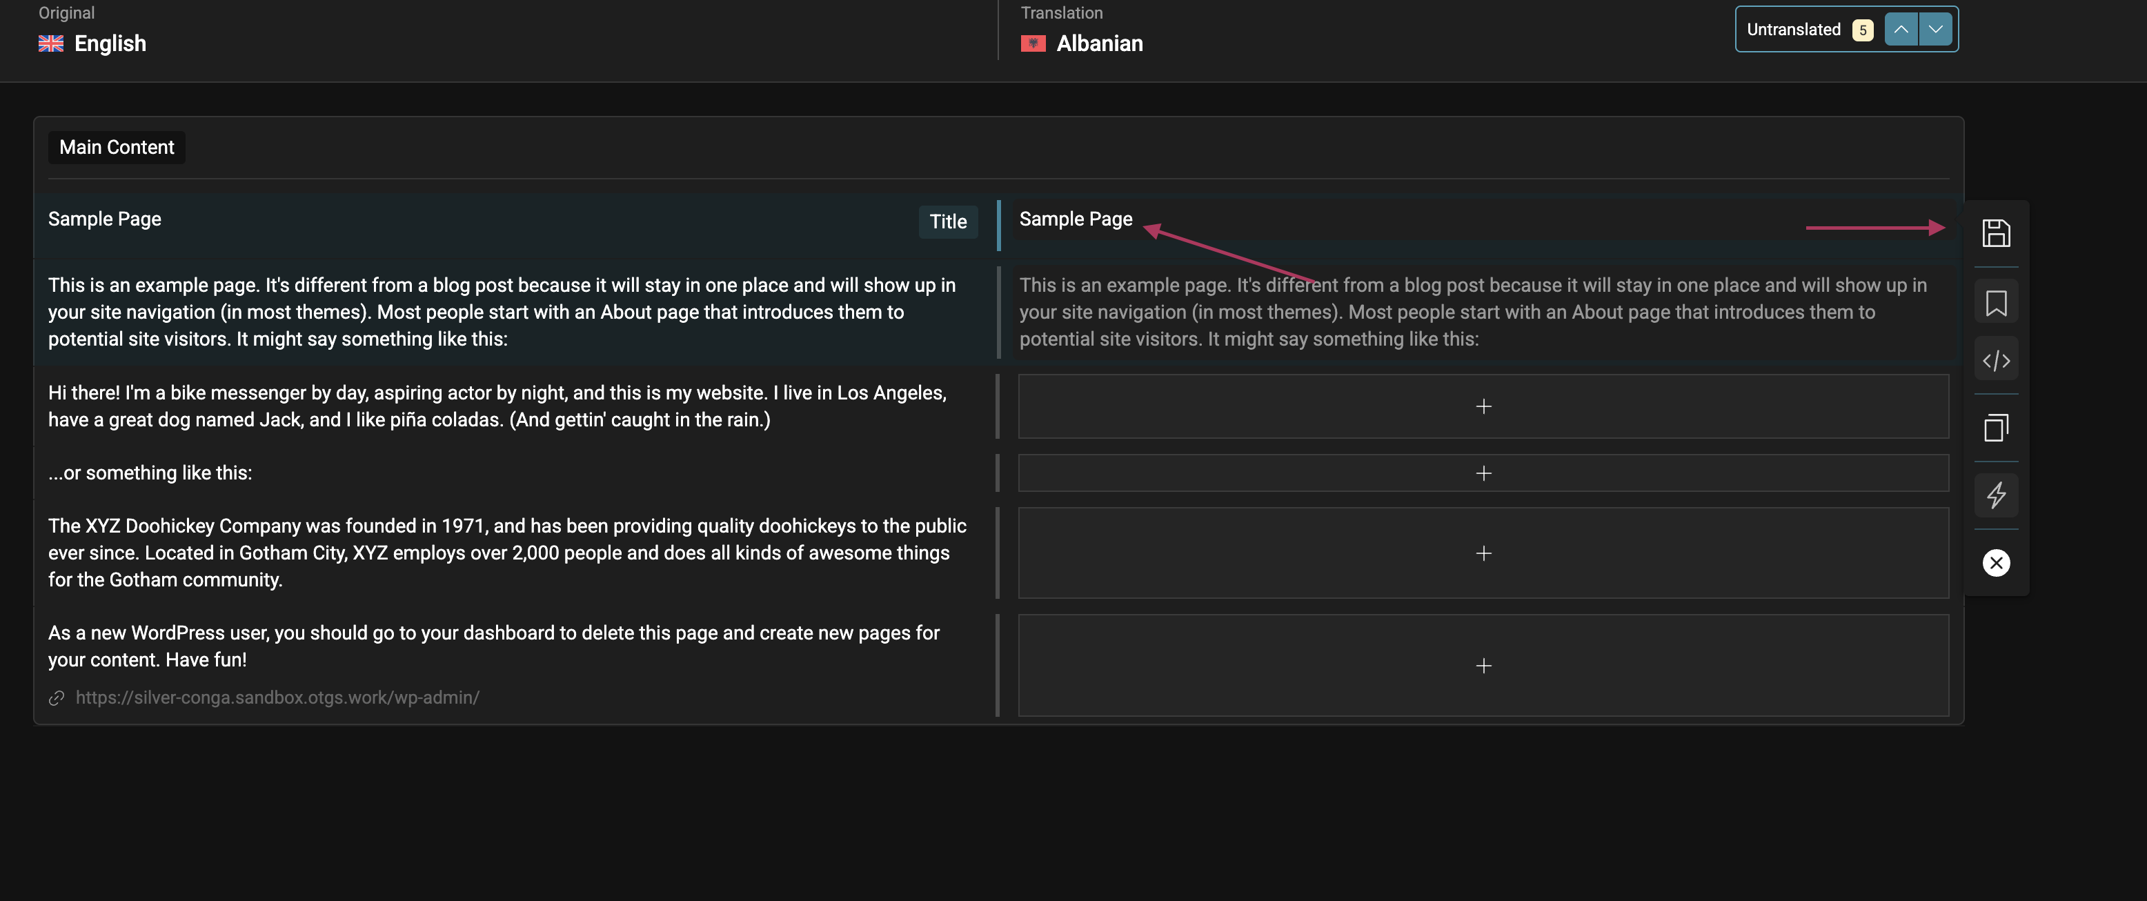The height and width of the screenshot is (901, 2147).
Task: Close the side toolbar with X icon
Action: (1995, 562)
